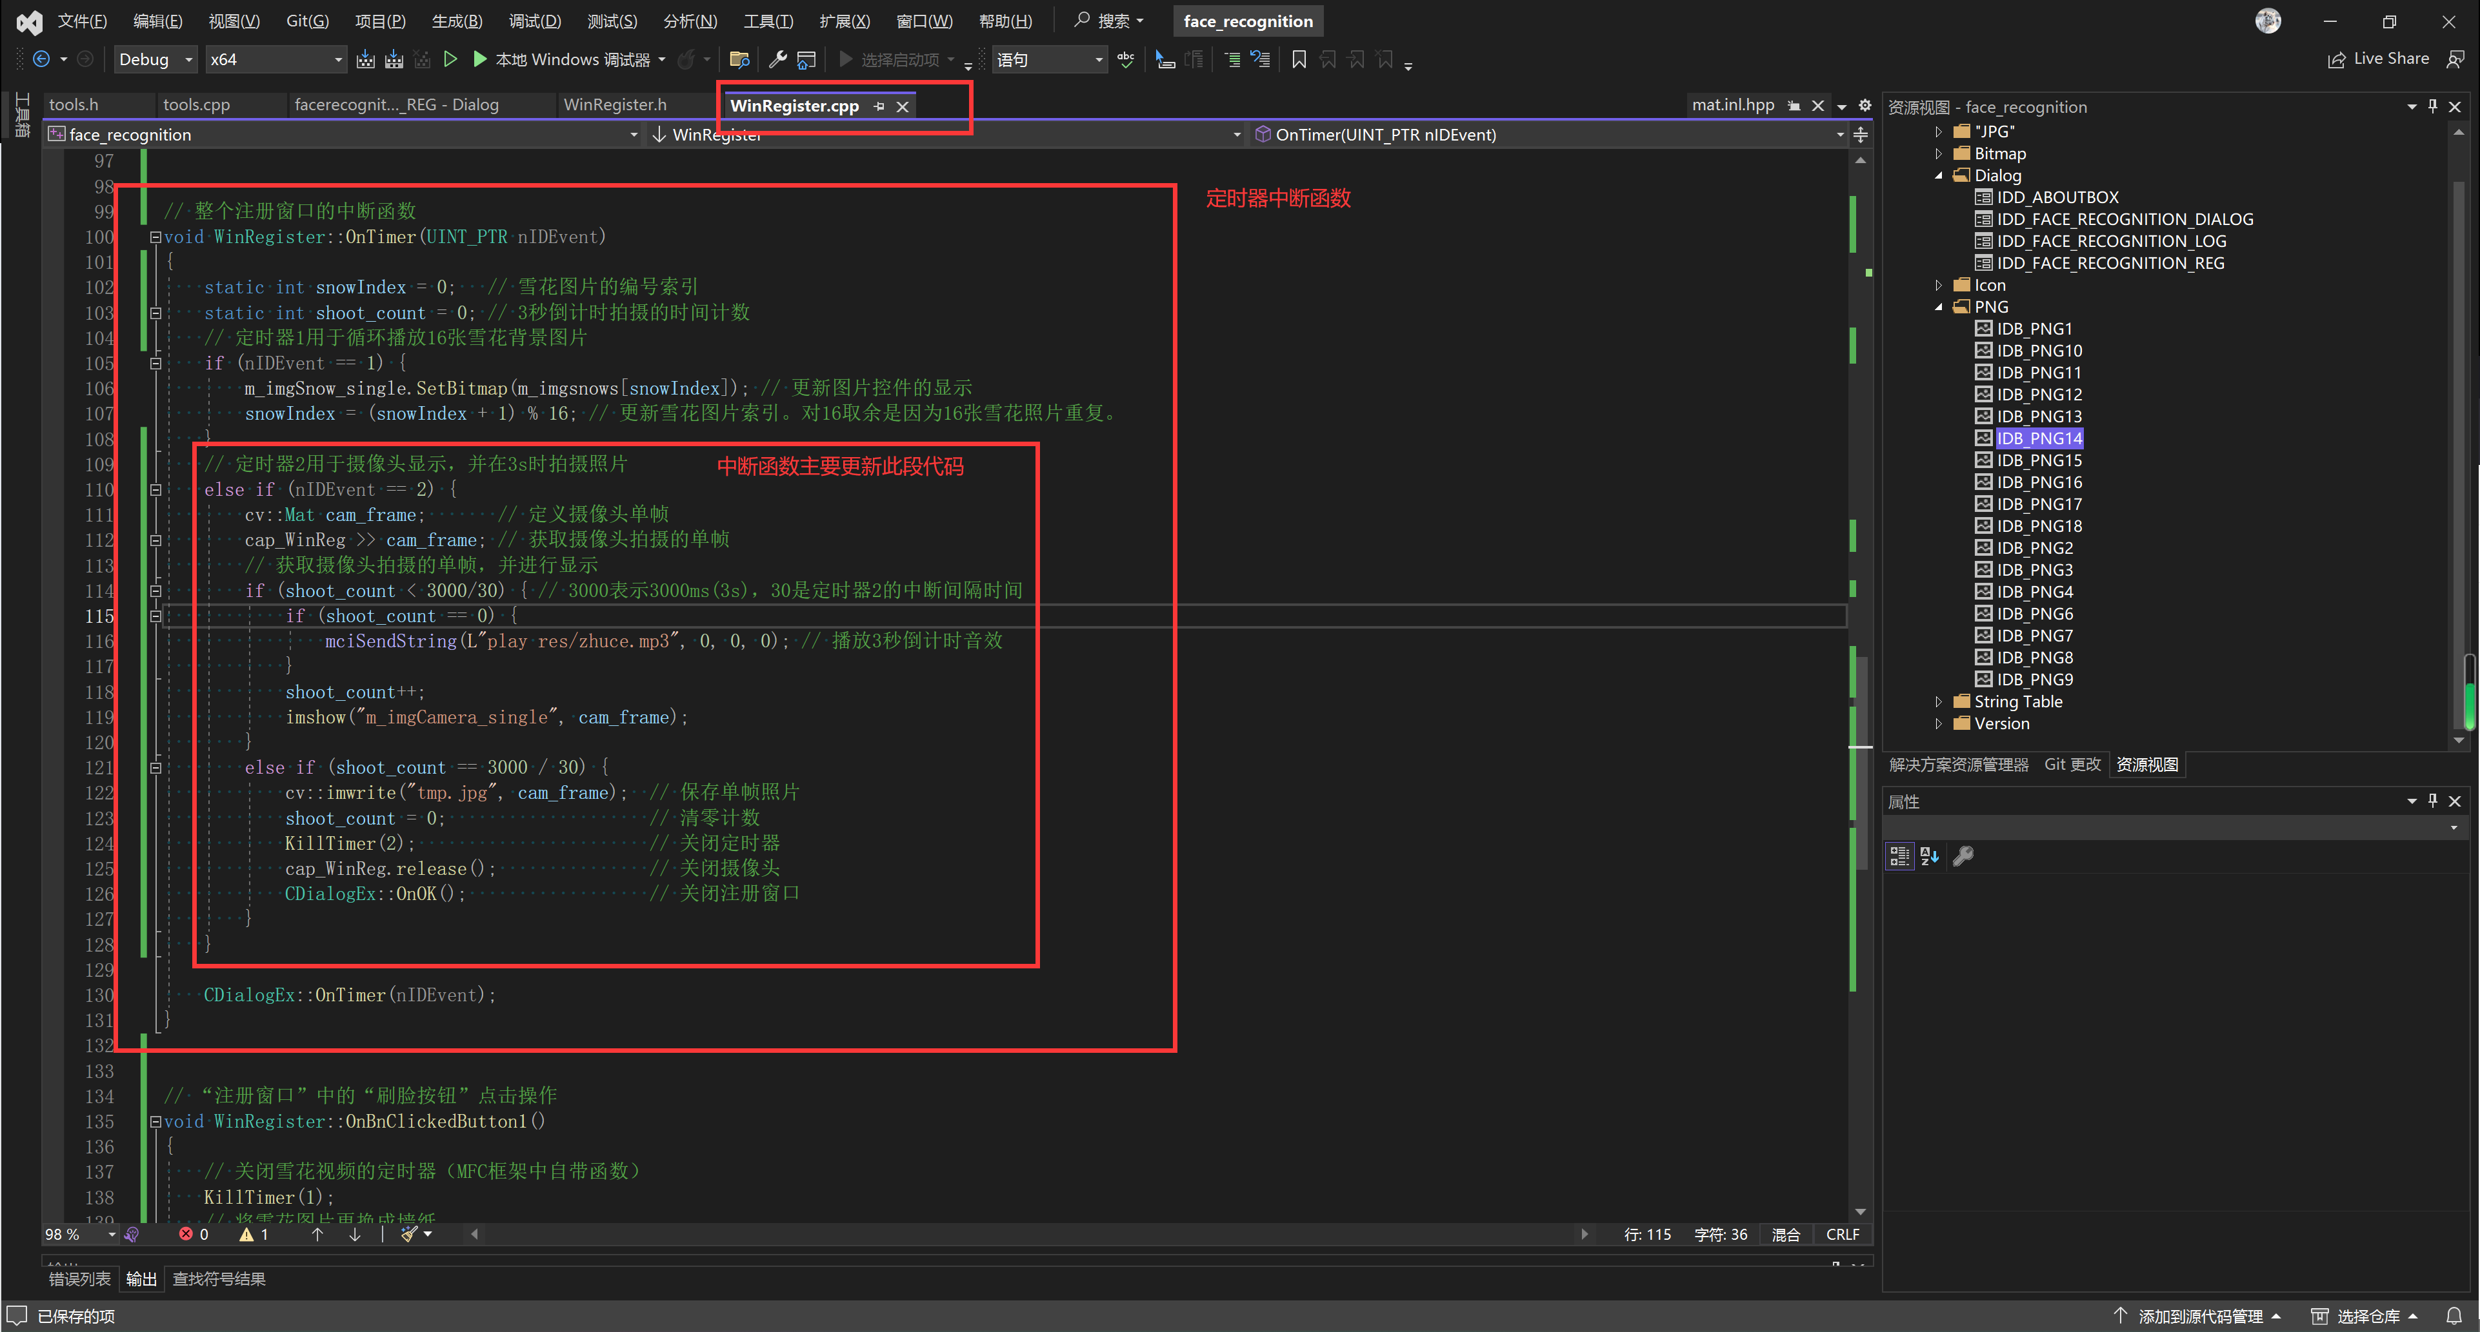Screen dimensions: 2480x1332
Task: Click the Live Share icon
Action: point(2337,60)
